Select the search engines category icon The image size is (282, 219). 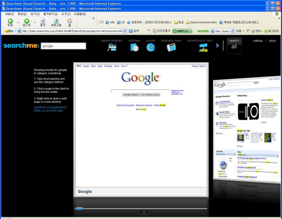[x=112, y=48]
